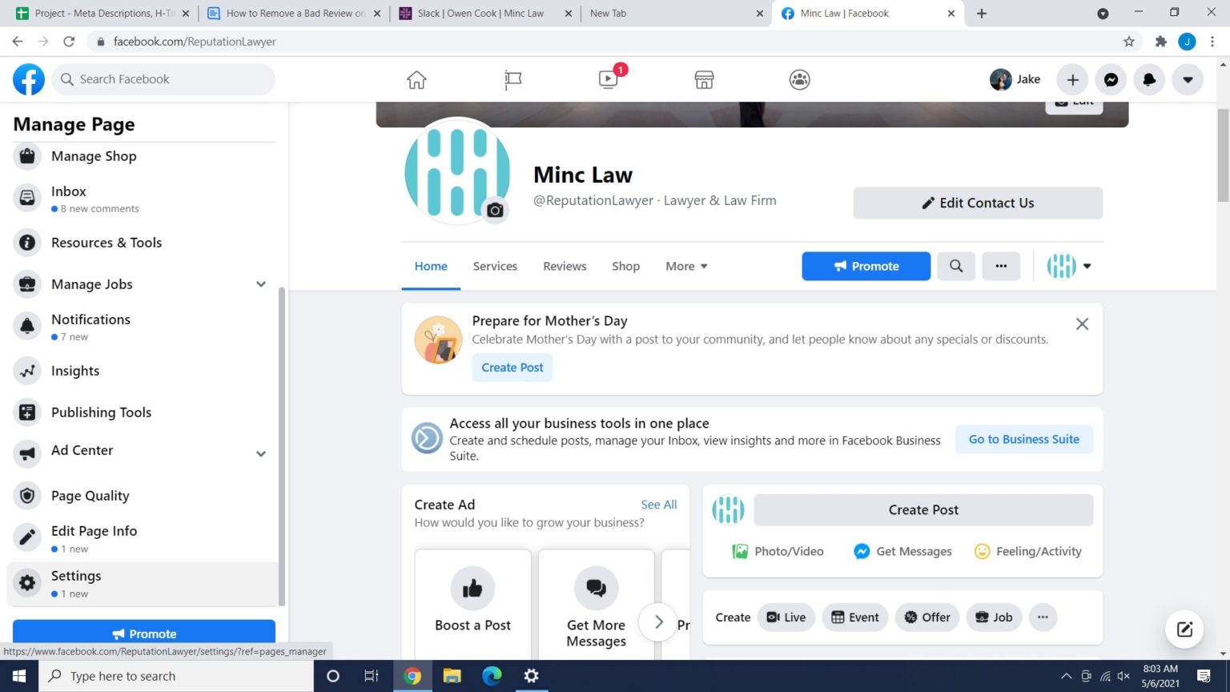Open Facebook Watch video icon
This screenshot has height=692, width=1230.
(609, 79)
